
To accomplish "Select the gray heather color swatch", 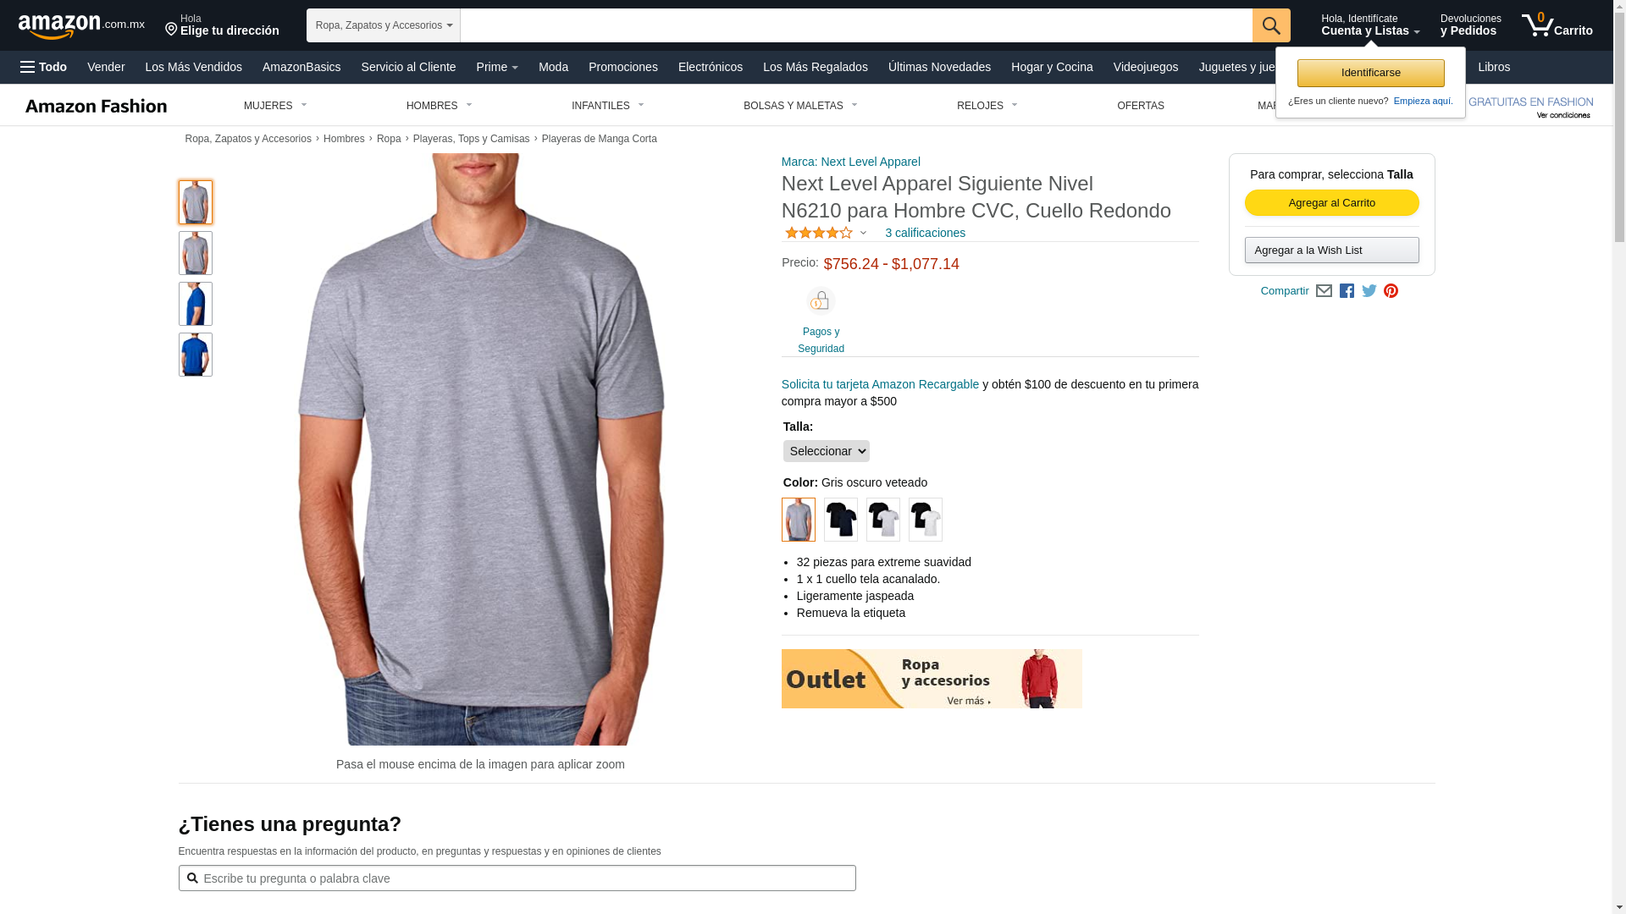I will (x=799, y=520).
